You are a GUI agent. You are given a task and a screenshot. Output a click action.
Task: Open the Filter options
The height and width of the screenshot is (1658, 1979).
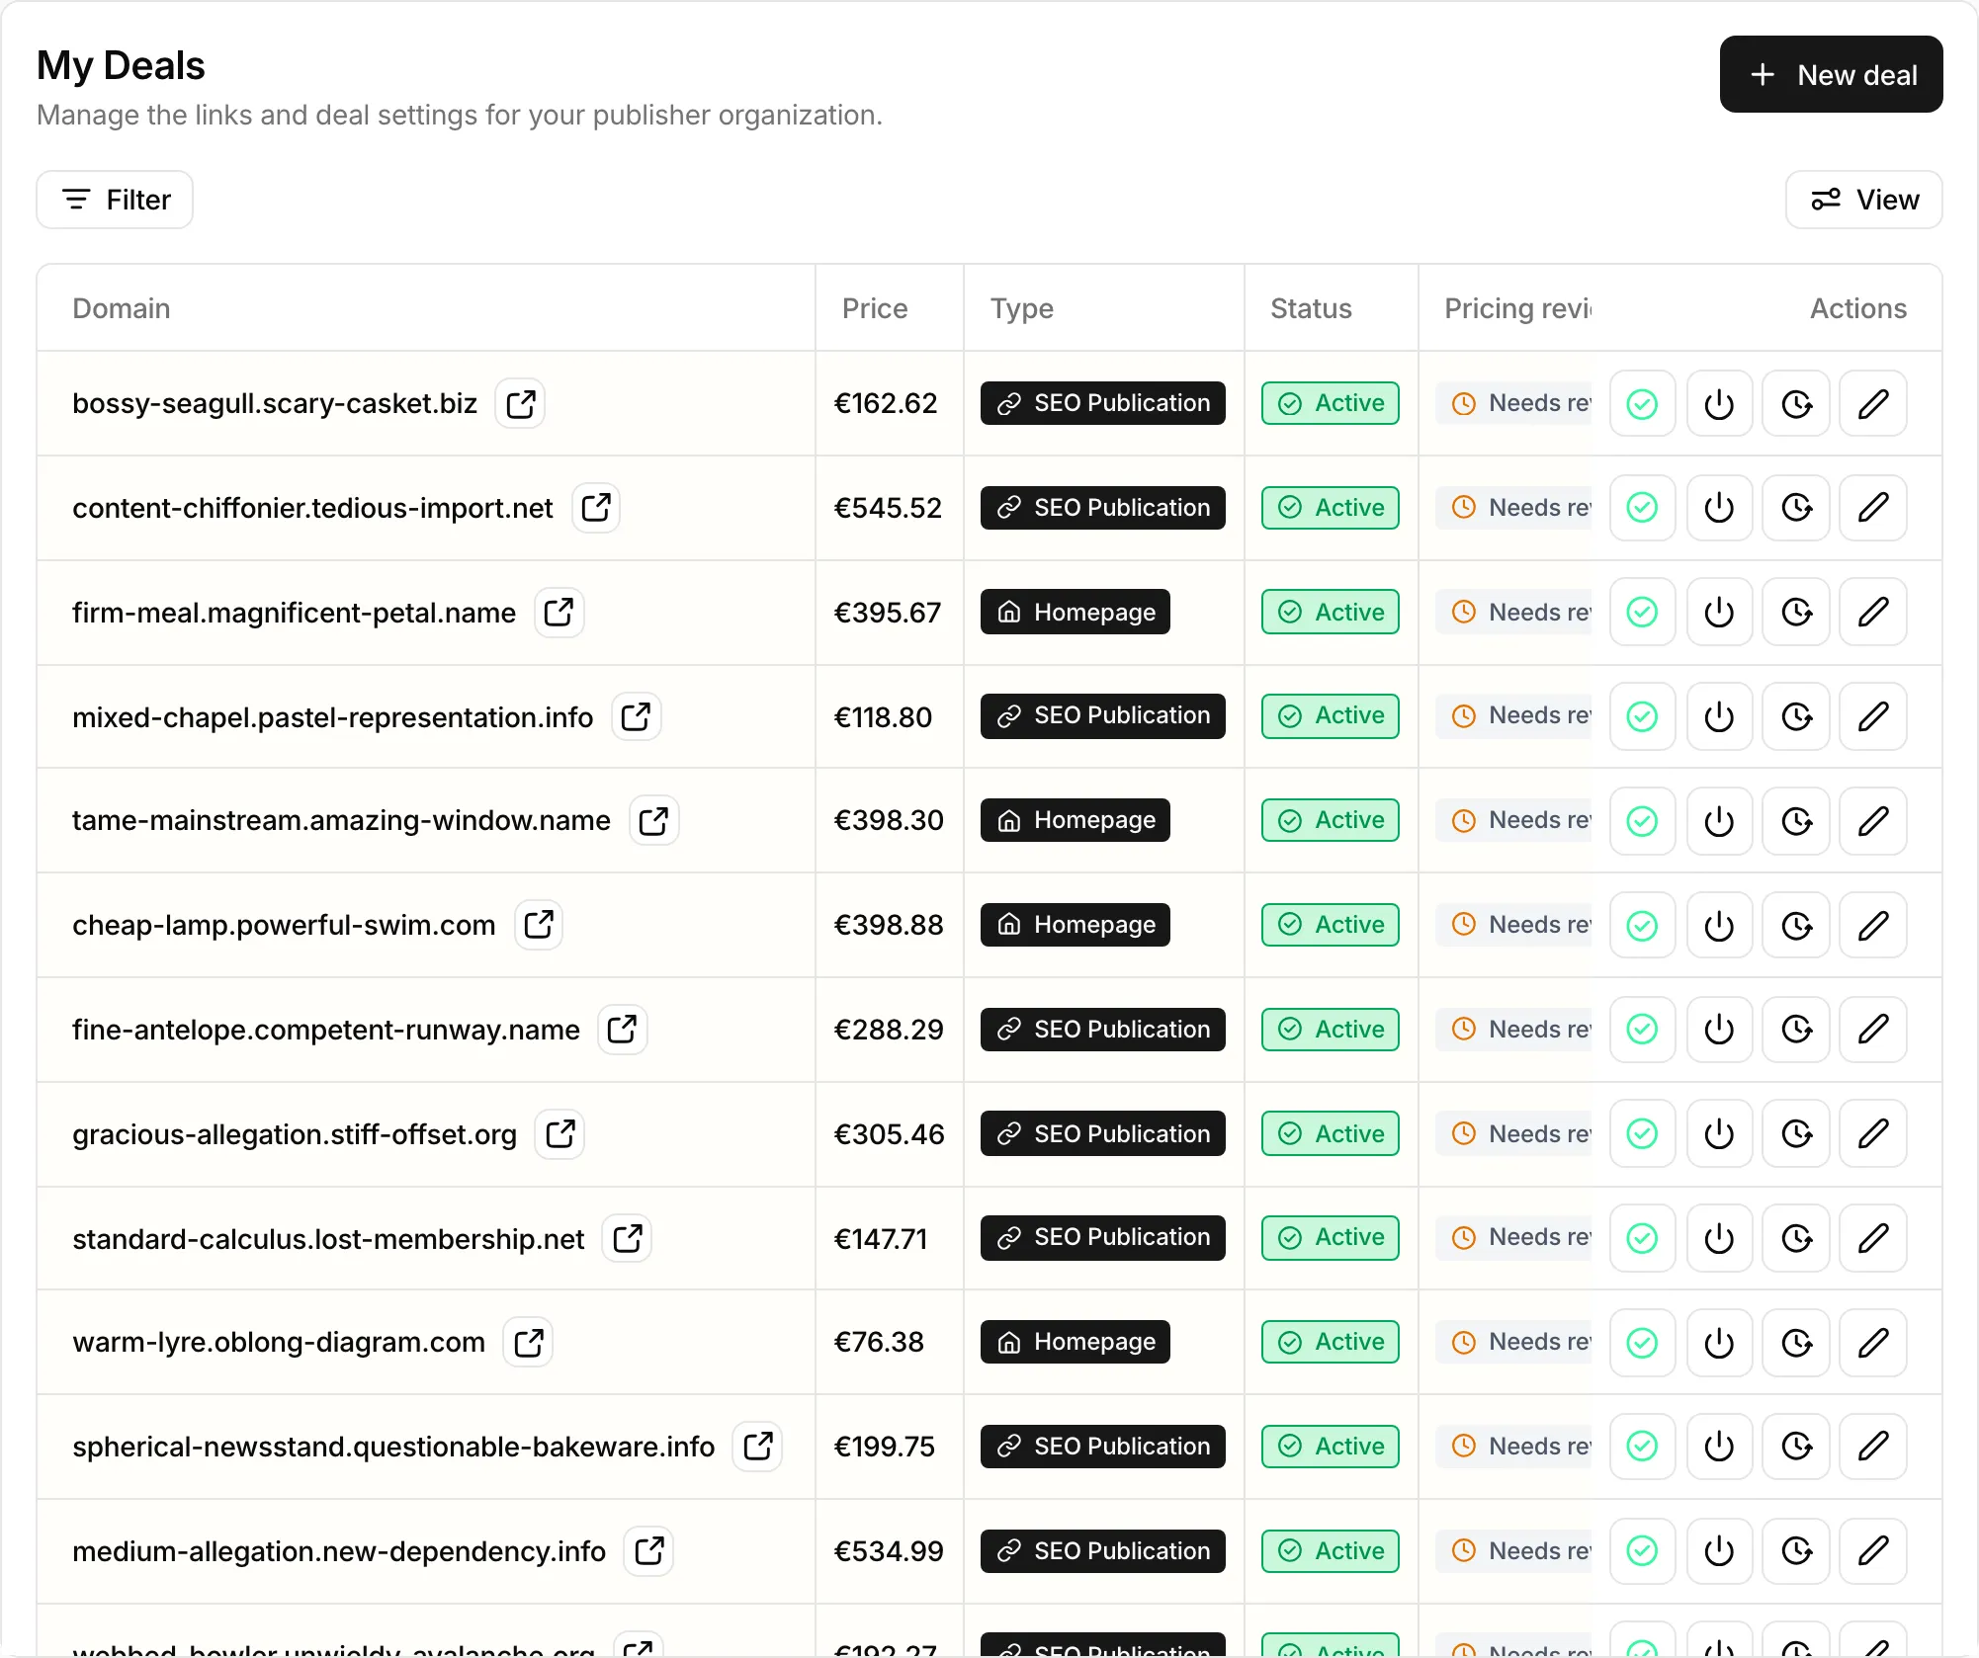click(x=115, y=200)
